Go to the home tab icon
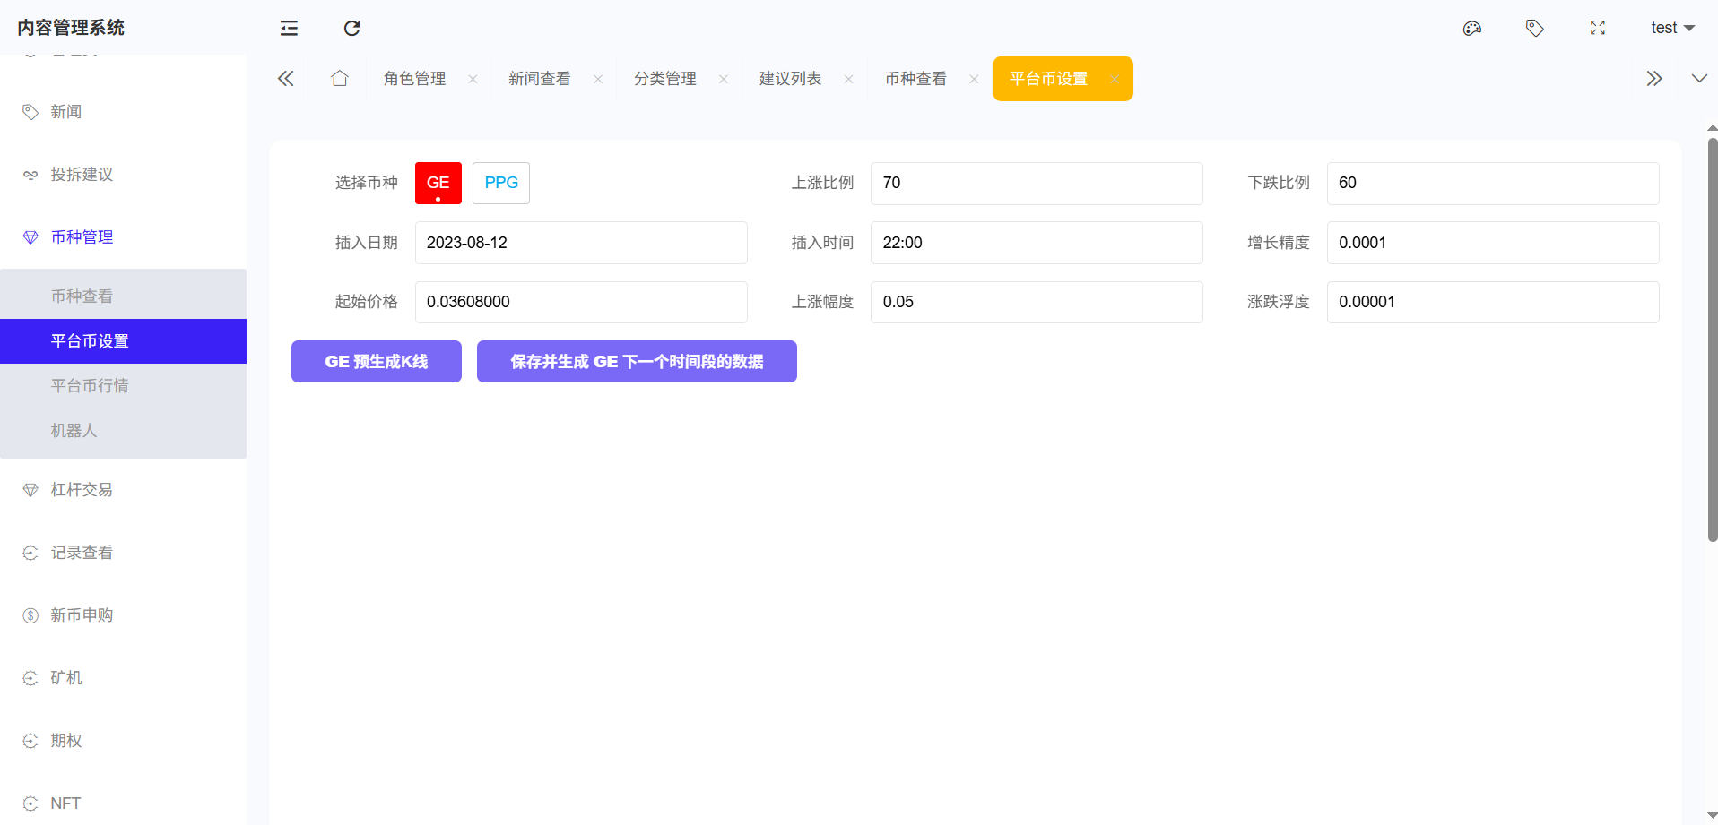The image size is (1718, 825). pyautogui.click(x=339, y=79)
